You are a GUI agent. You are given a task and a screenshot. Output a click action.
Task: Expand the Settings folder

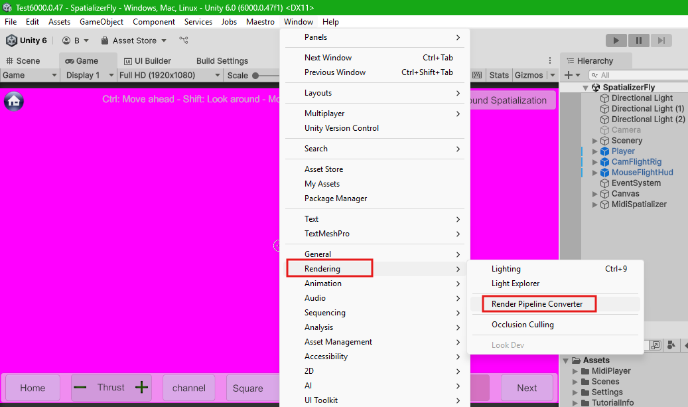tap(575, 392)
